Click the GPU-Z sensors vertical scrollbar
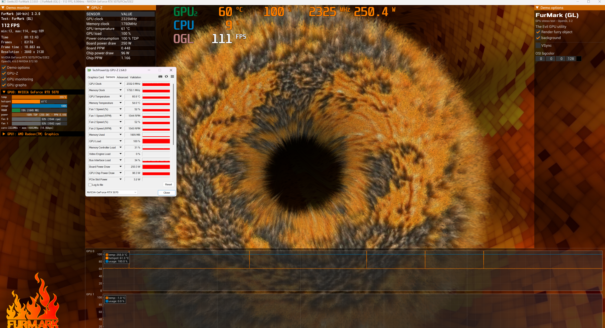The width and height of the screenshot is (605, 328). pos(173,114)
